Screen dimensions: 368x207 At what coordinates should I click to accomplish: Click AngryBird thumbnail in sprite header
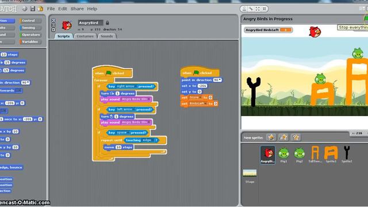[67, 25]
